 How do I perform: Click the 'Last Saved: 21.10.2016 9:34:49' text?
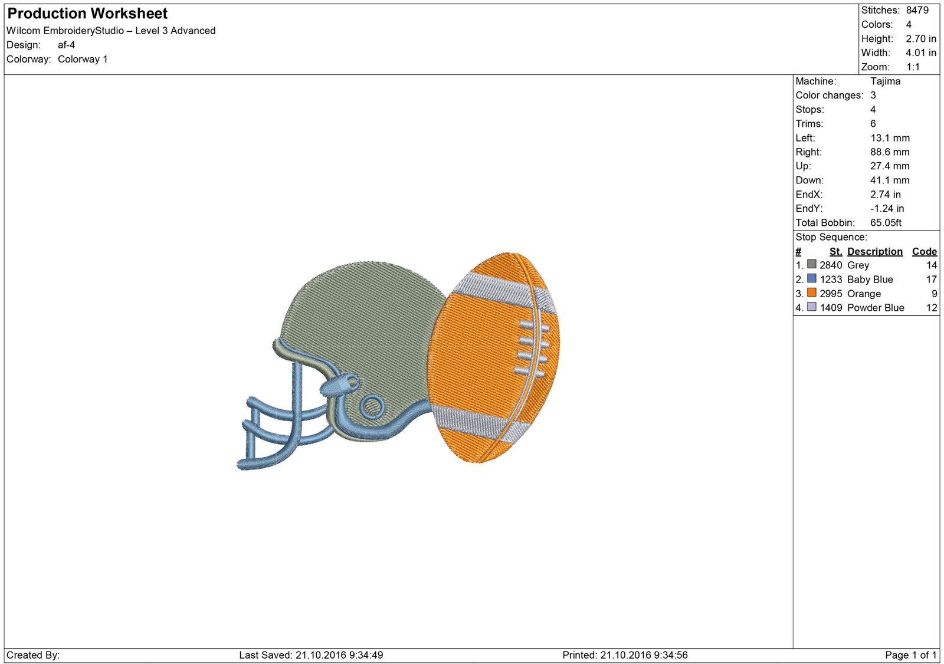(311, 655)
